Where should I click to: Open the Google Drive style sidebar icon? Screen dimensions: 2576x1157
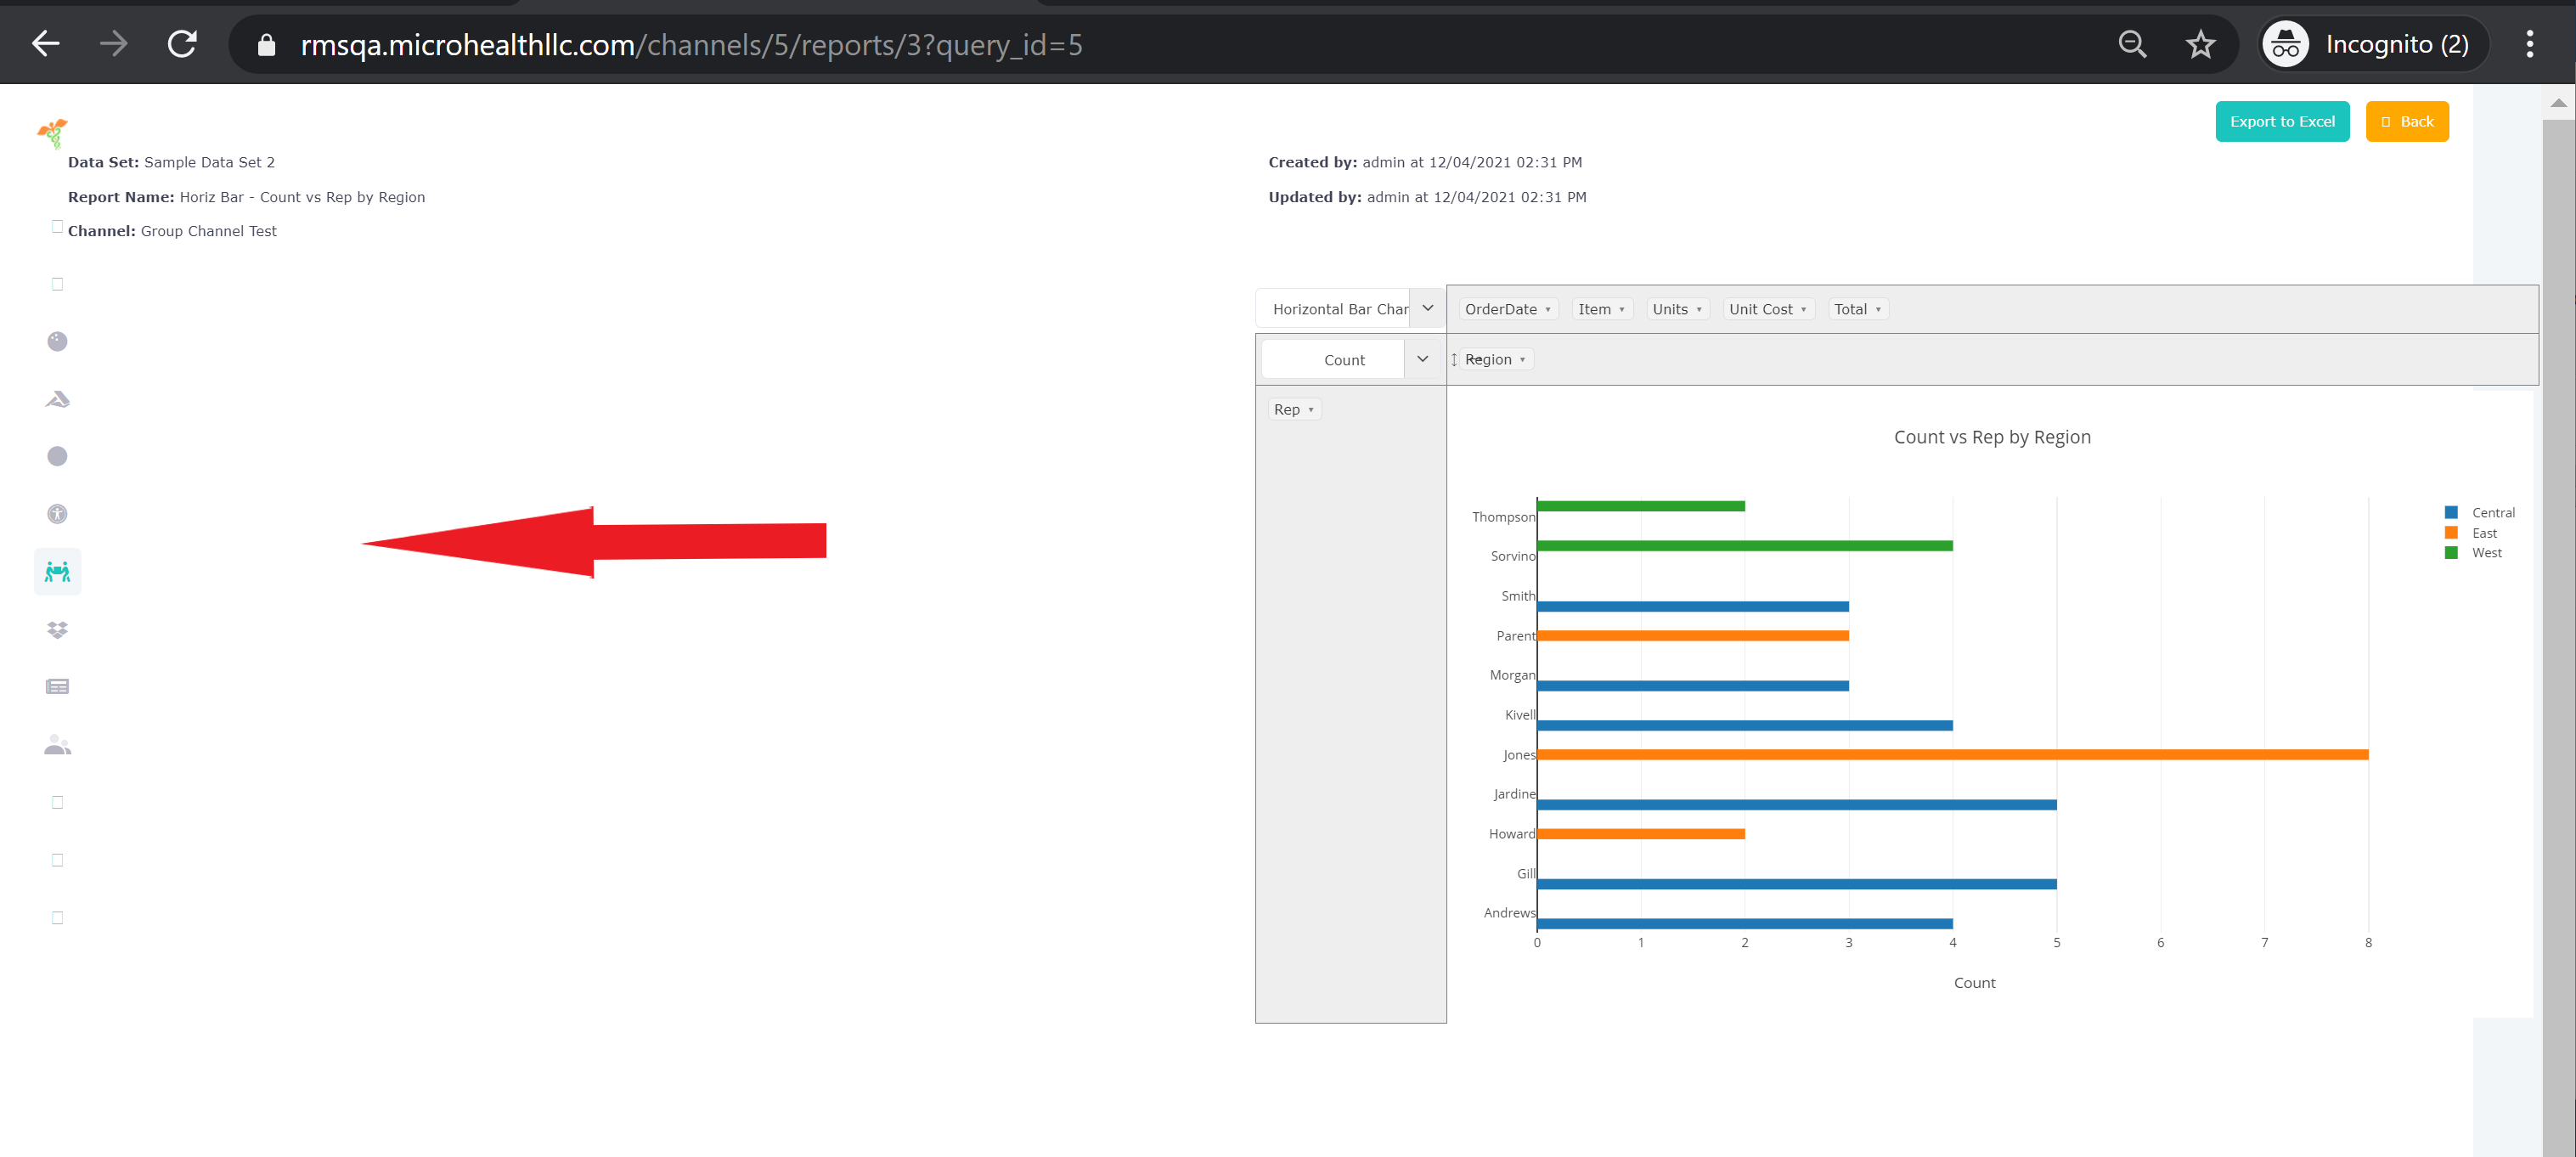click(x=57, y=399)
